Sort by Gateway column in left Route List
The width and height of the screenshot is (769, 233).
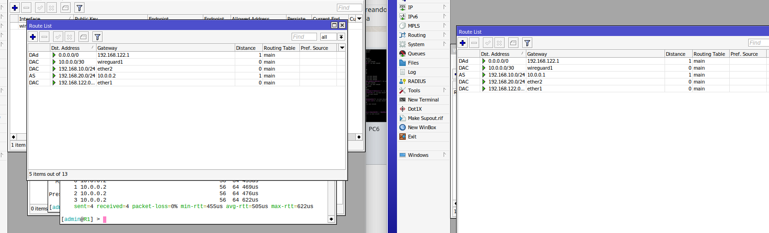pyautogui.click(x=165, y=48)
